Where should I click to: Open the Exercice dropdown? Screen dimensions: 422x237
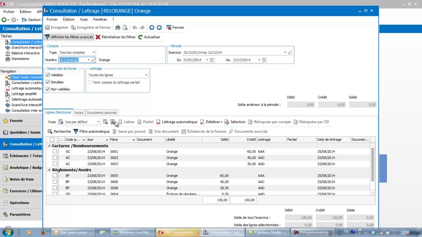click(x=285, y=52)
